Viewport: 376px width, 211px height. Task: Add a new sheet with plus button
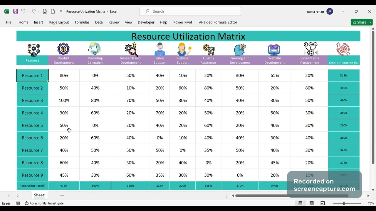[x=62, y=195]
